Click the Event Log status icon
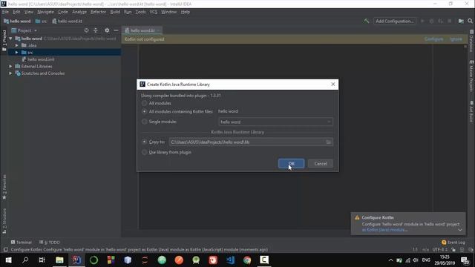 [x=444, y=243]
